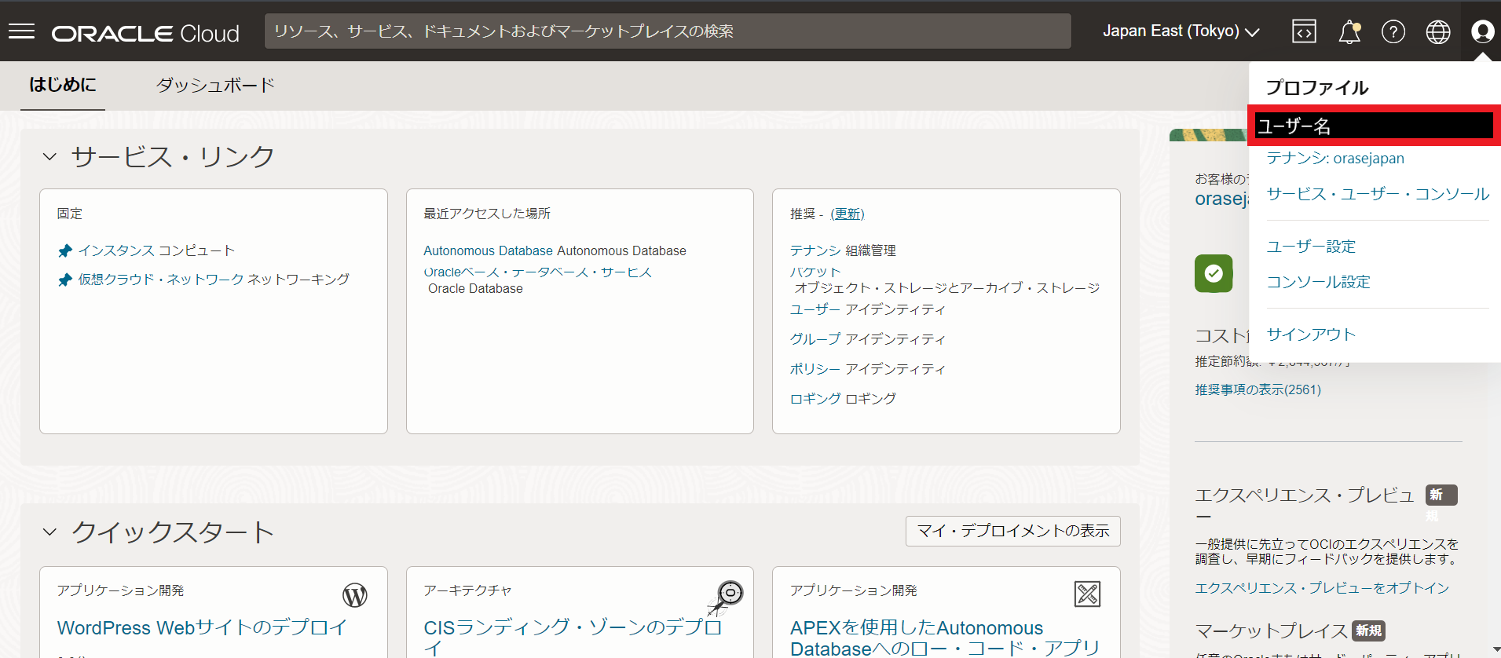Click エクスペリエンス・プレビューをオプトイン link
Screen dimensions: 1501x658
1322,588
